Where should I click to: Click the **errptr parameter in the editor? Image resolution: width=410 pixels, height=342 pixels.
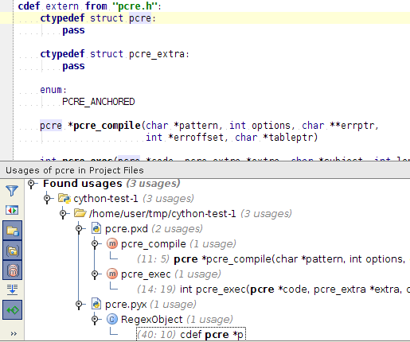tap(352, 126)
